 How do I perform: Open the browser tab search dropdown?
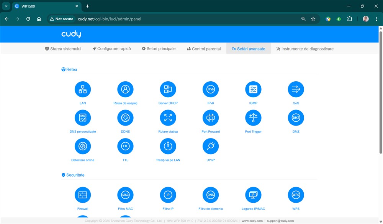(x=6, y=6)
